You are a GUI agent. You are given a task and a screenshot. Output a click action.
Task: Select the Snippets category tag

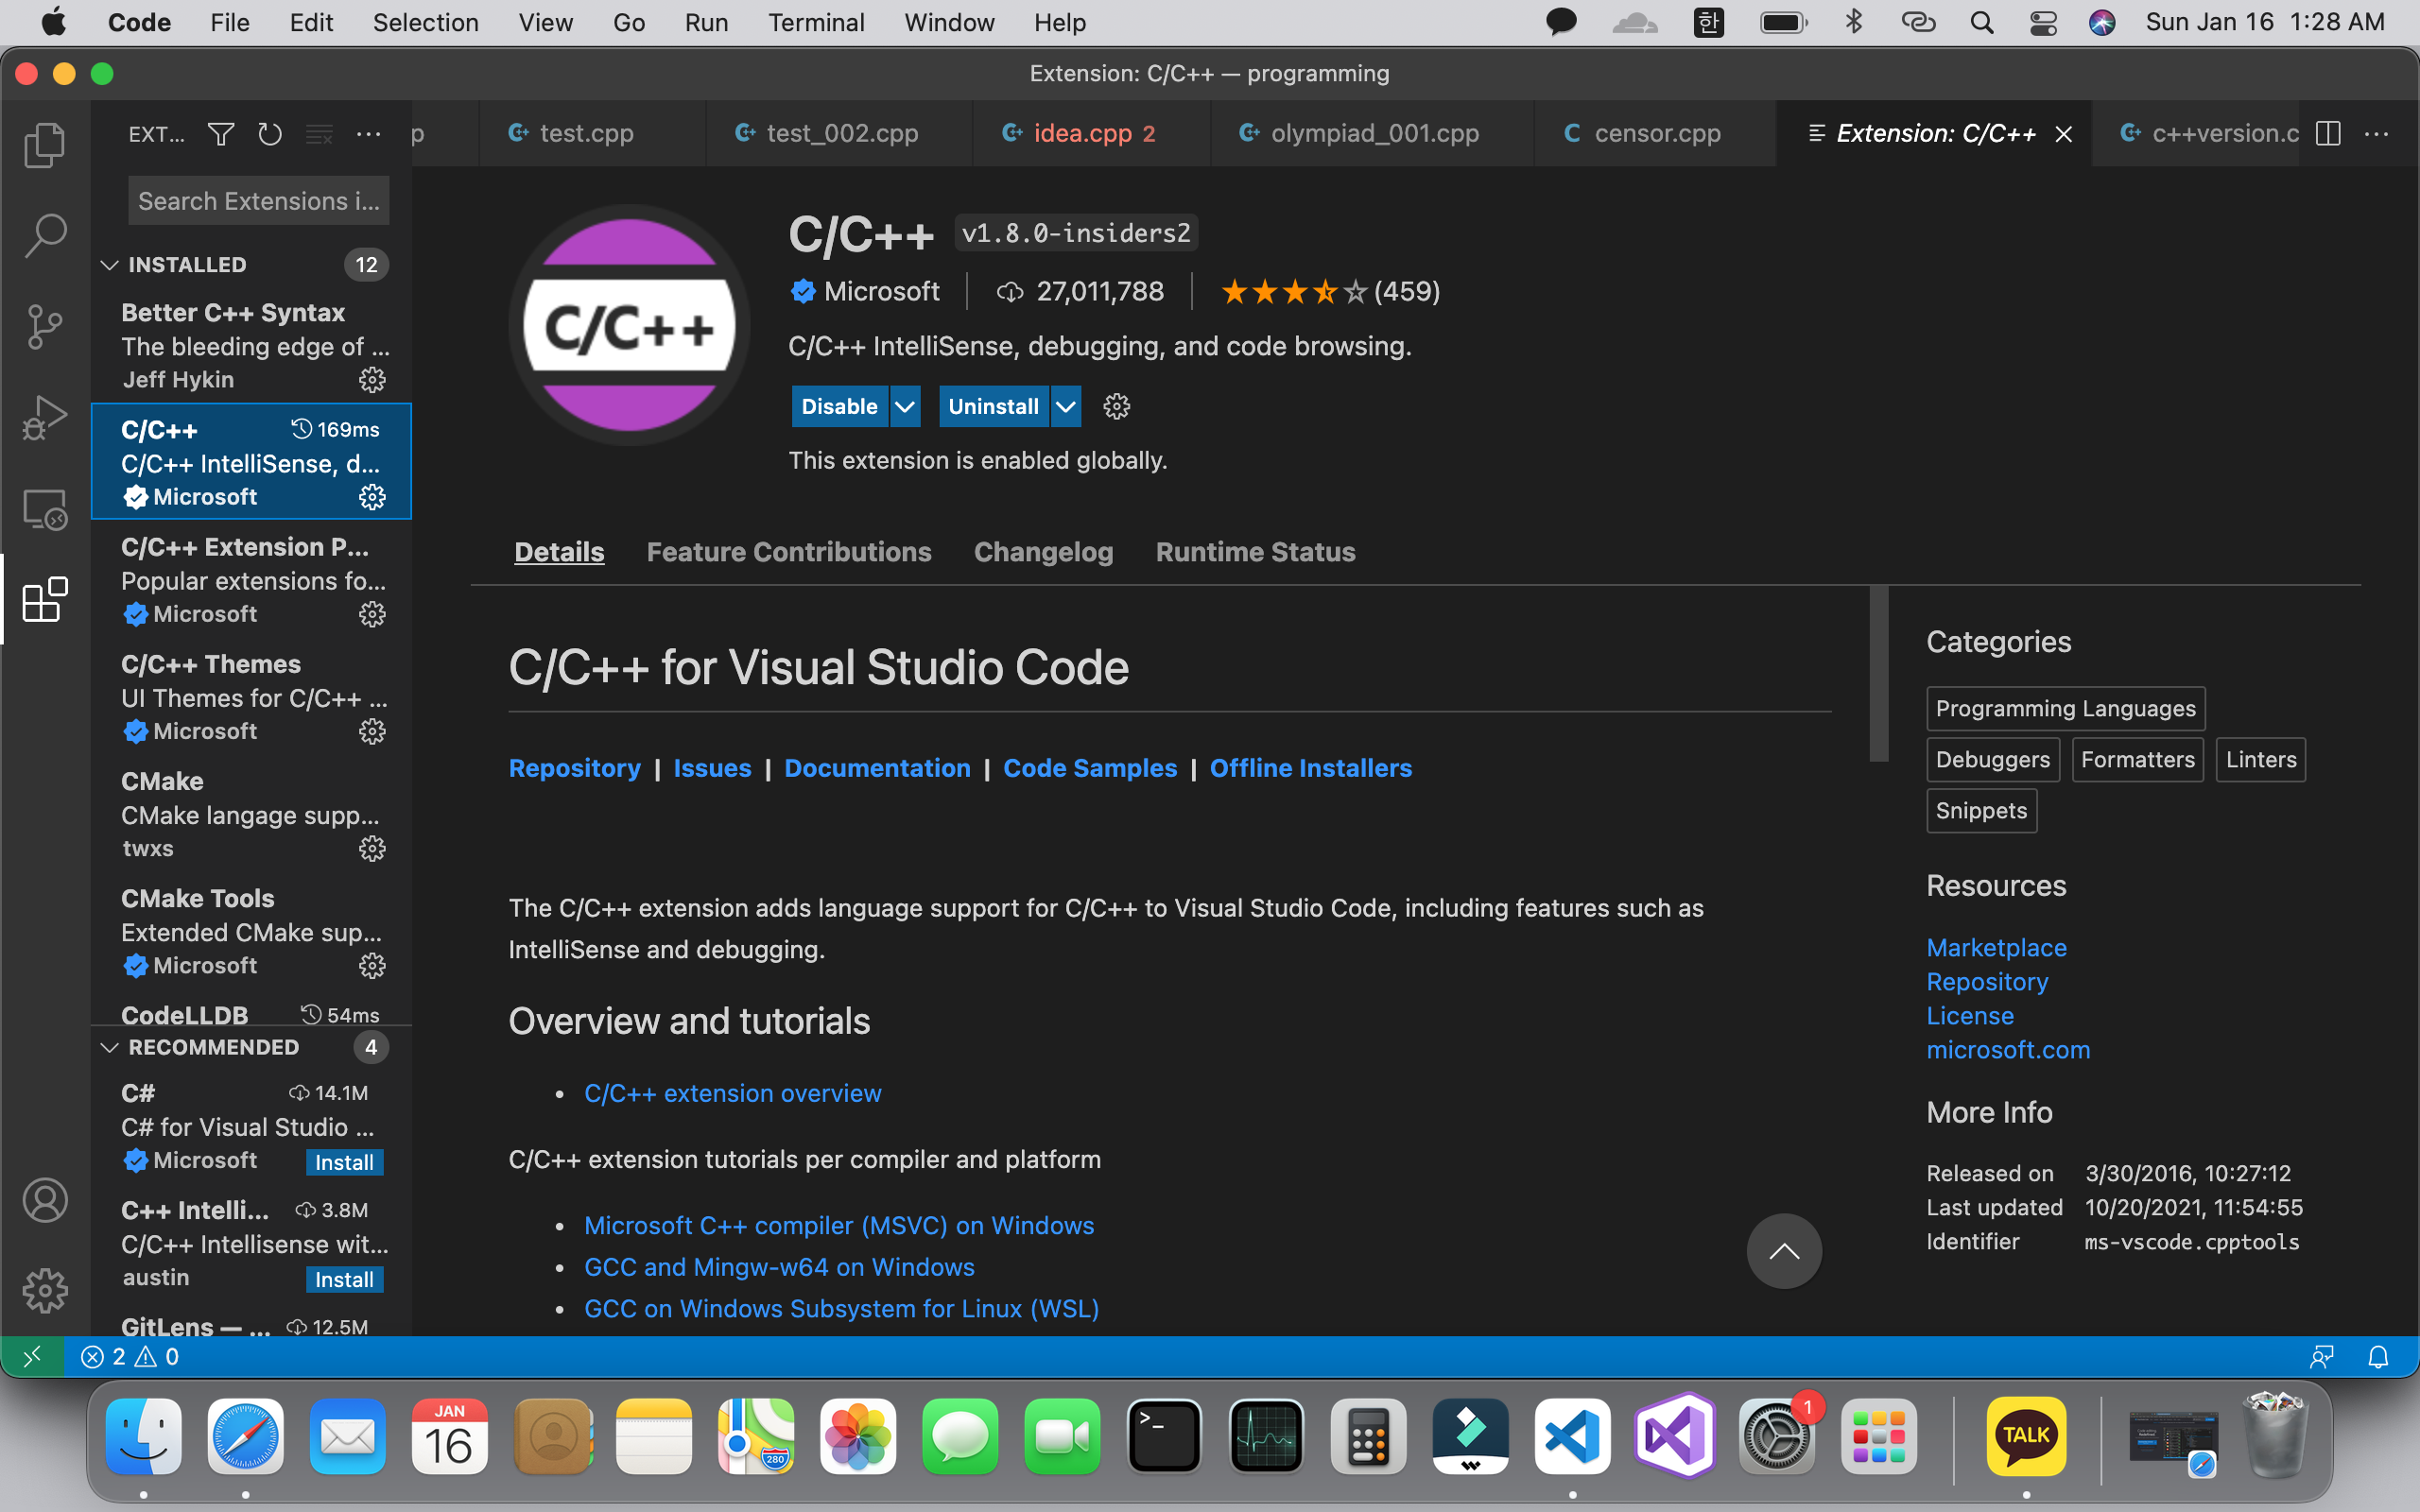pyautogui.click(x=1981, y=810)
